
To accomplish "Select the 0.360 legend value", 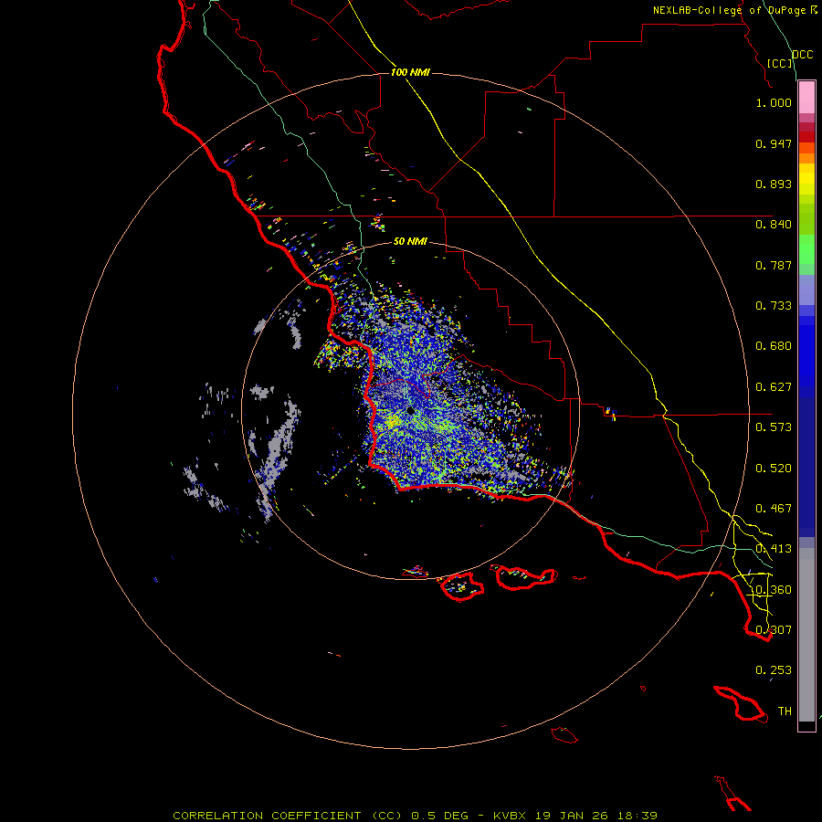I will pyautogui.click(x=774, y=590).
